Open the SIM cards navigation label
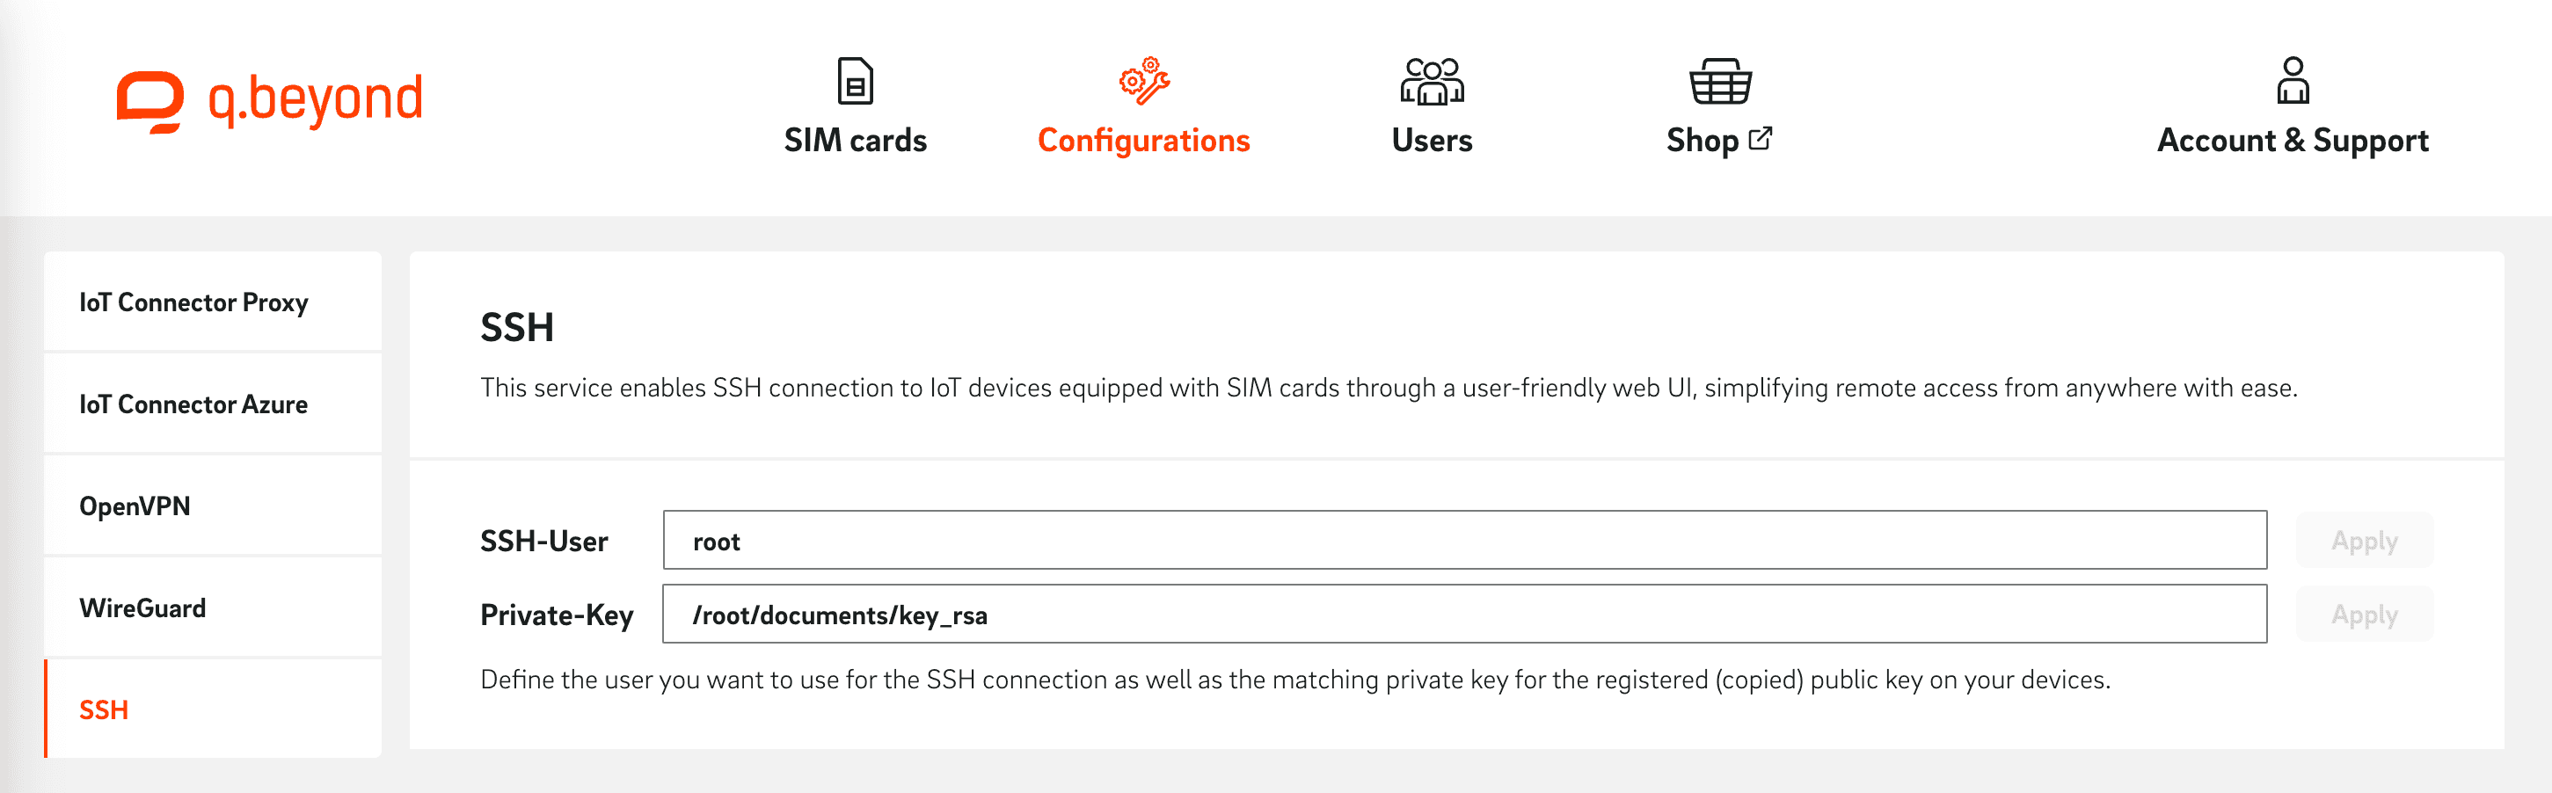Image resolution: width=2552 pixels, height=793 pixels. click(x=855, y=141)
